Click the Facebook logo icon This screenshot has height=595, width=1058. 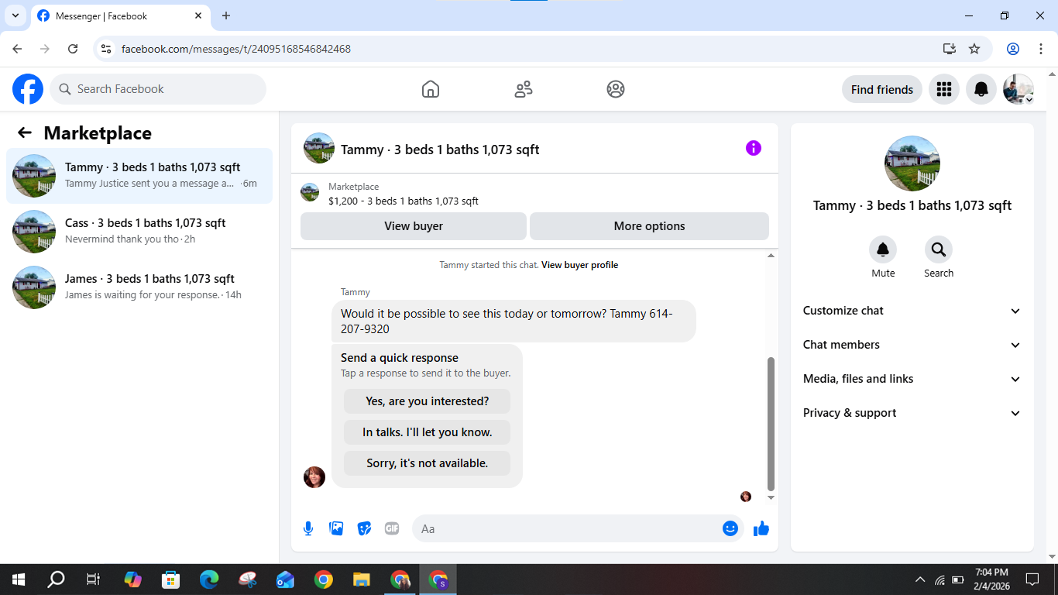[28, 89]
